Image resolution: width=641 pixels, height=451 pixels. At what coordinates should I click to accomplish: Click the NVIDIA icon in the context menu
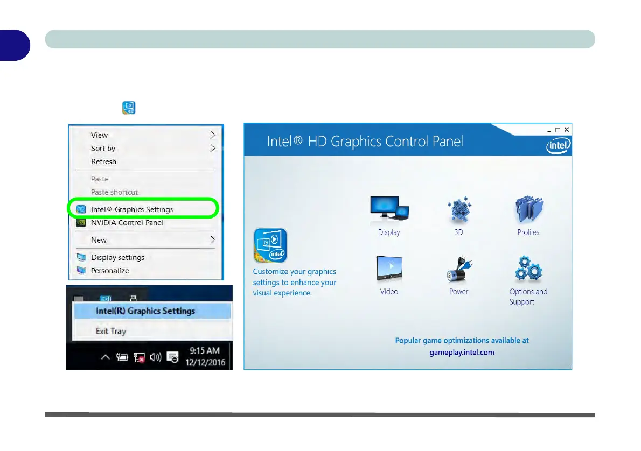[81, 223]
